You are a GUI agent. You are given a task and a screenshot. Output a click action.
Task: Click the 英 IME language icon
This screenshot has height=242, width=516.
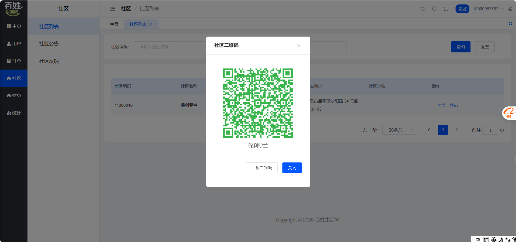(x=494, y=240)
